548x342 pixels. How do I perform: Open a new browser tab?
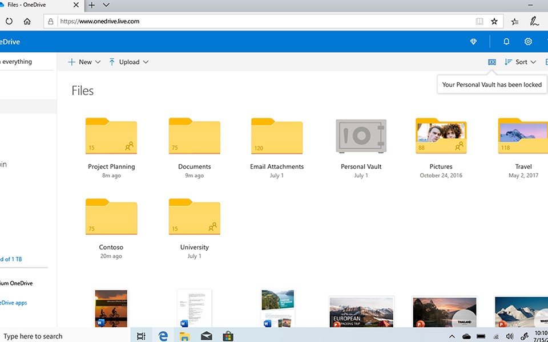click(x=91, y=5)
